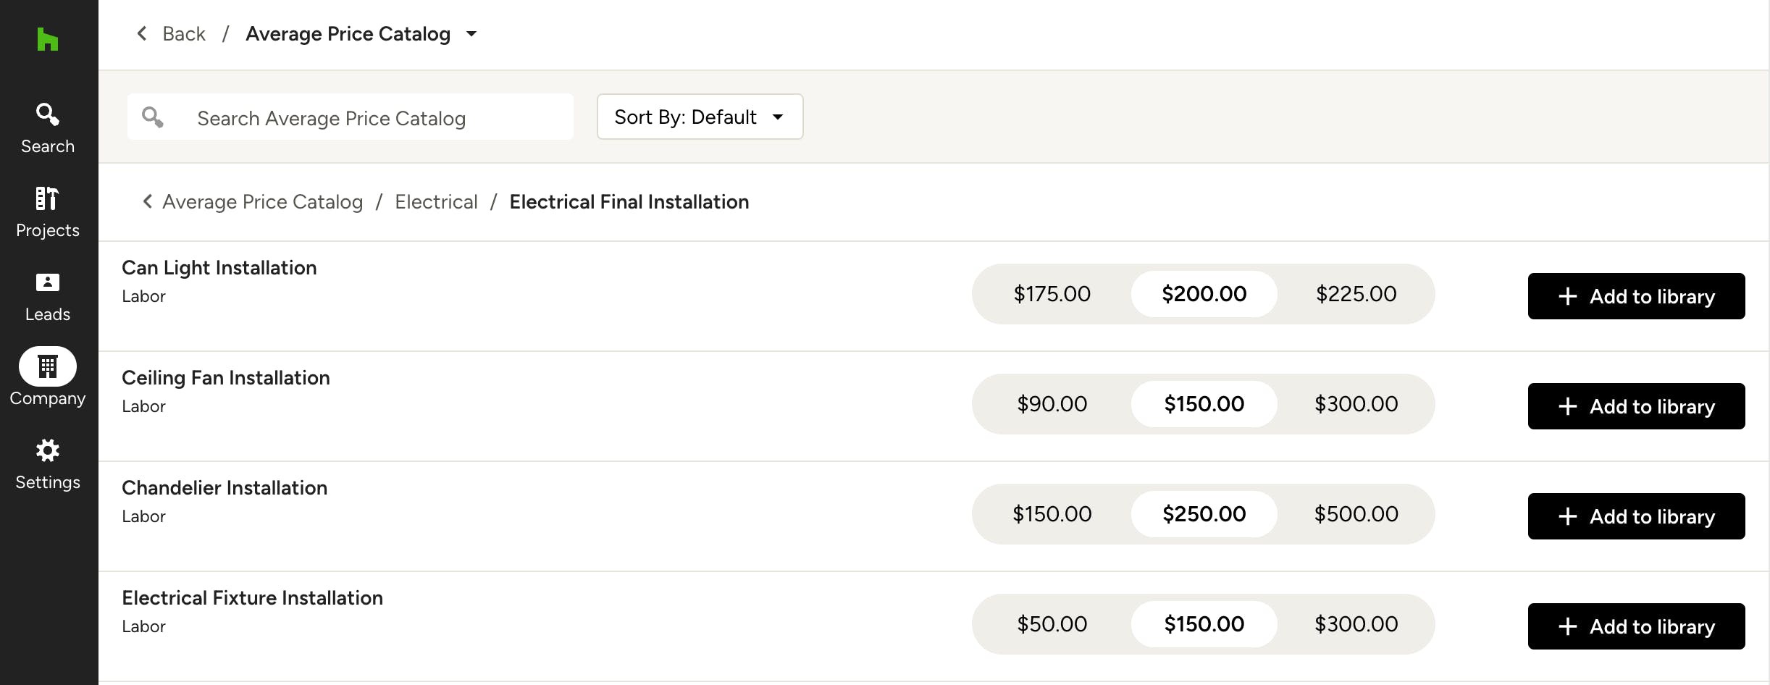Click the back chevron beside Back
Viewport: 1770px width, 685px height.
click(x=142, y=33)
